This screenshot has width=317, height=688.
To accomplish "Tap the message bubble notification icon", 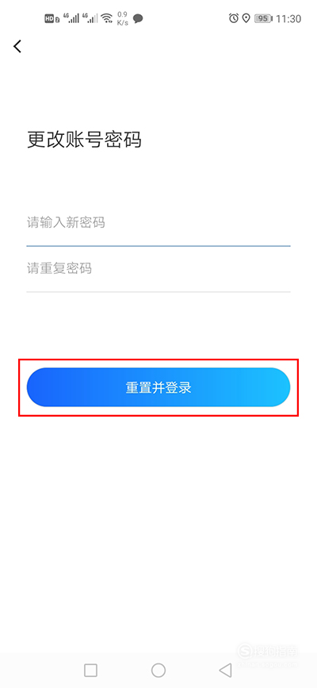I will coord(138,18).
